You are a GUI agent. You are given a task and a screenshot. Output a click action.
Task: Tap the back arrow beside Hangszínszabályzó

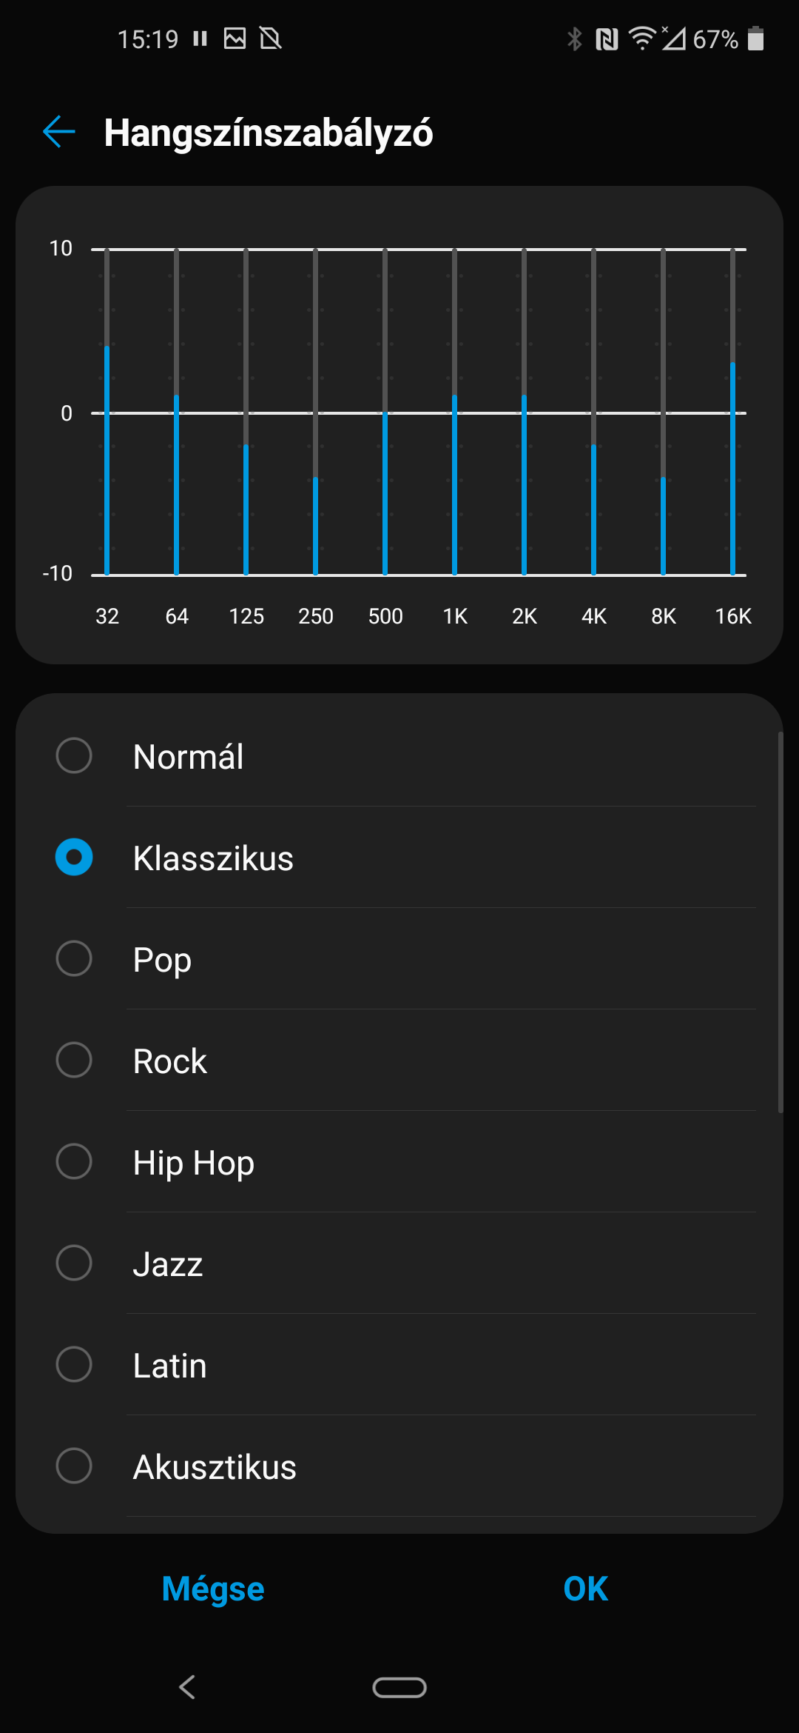tap(59, 133)
